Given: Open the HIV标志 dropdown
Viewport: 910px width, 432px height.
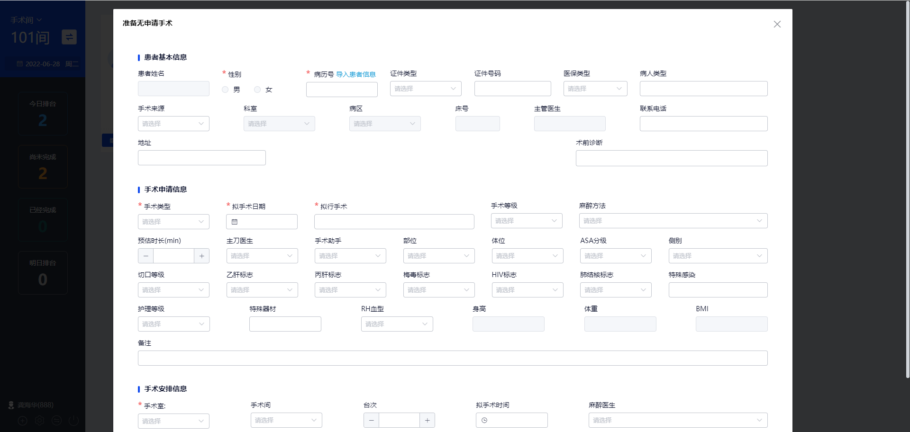Looking at the screenshot, I should click(528, 290).
